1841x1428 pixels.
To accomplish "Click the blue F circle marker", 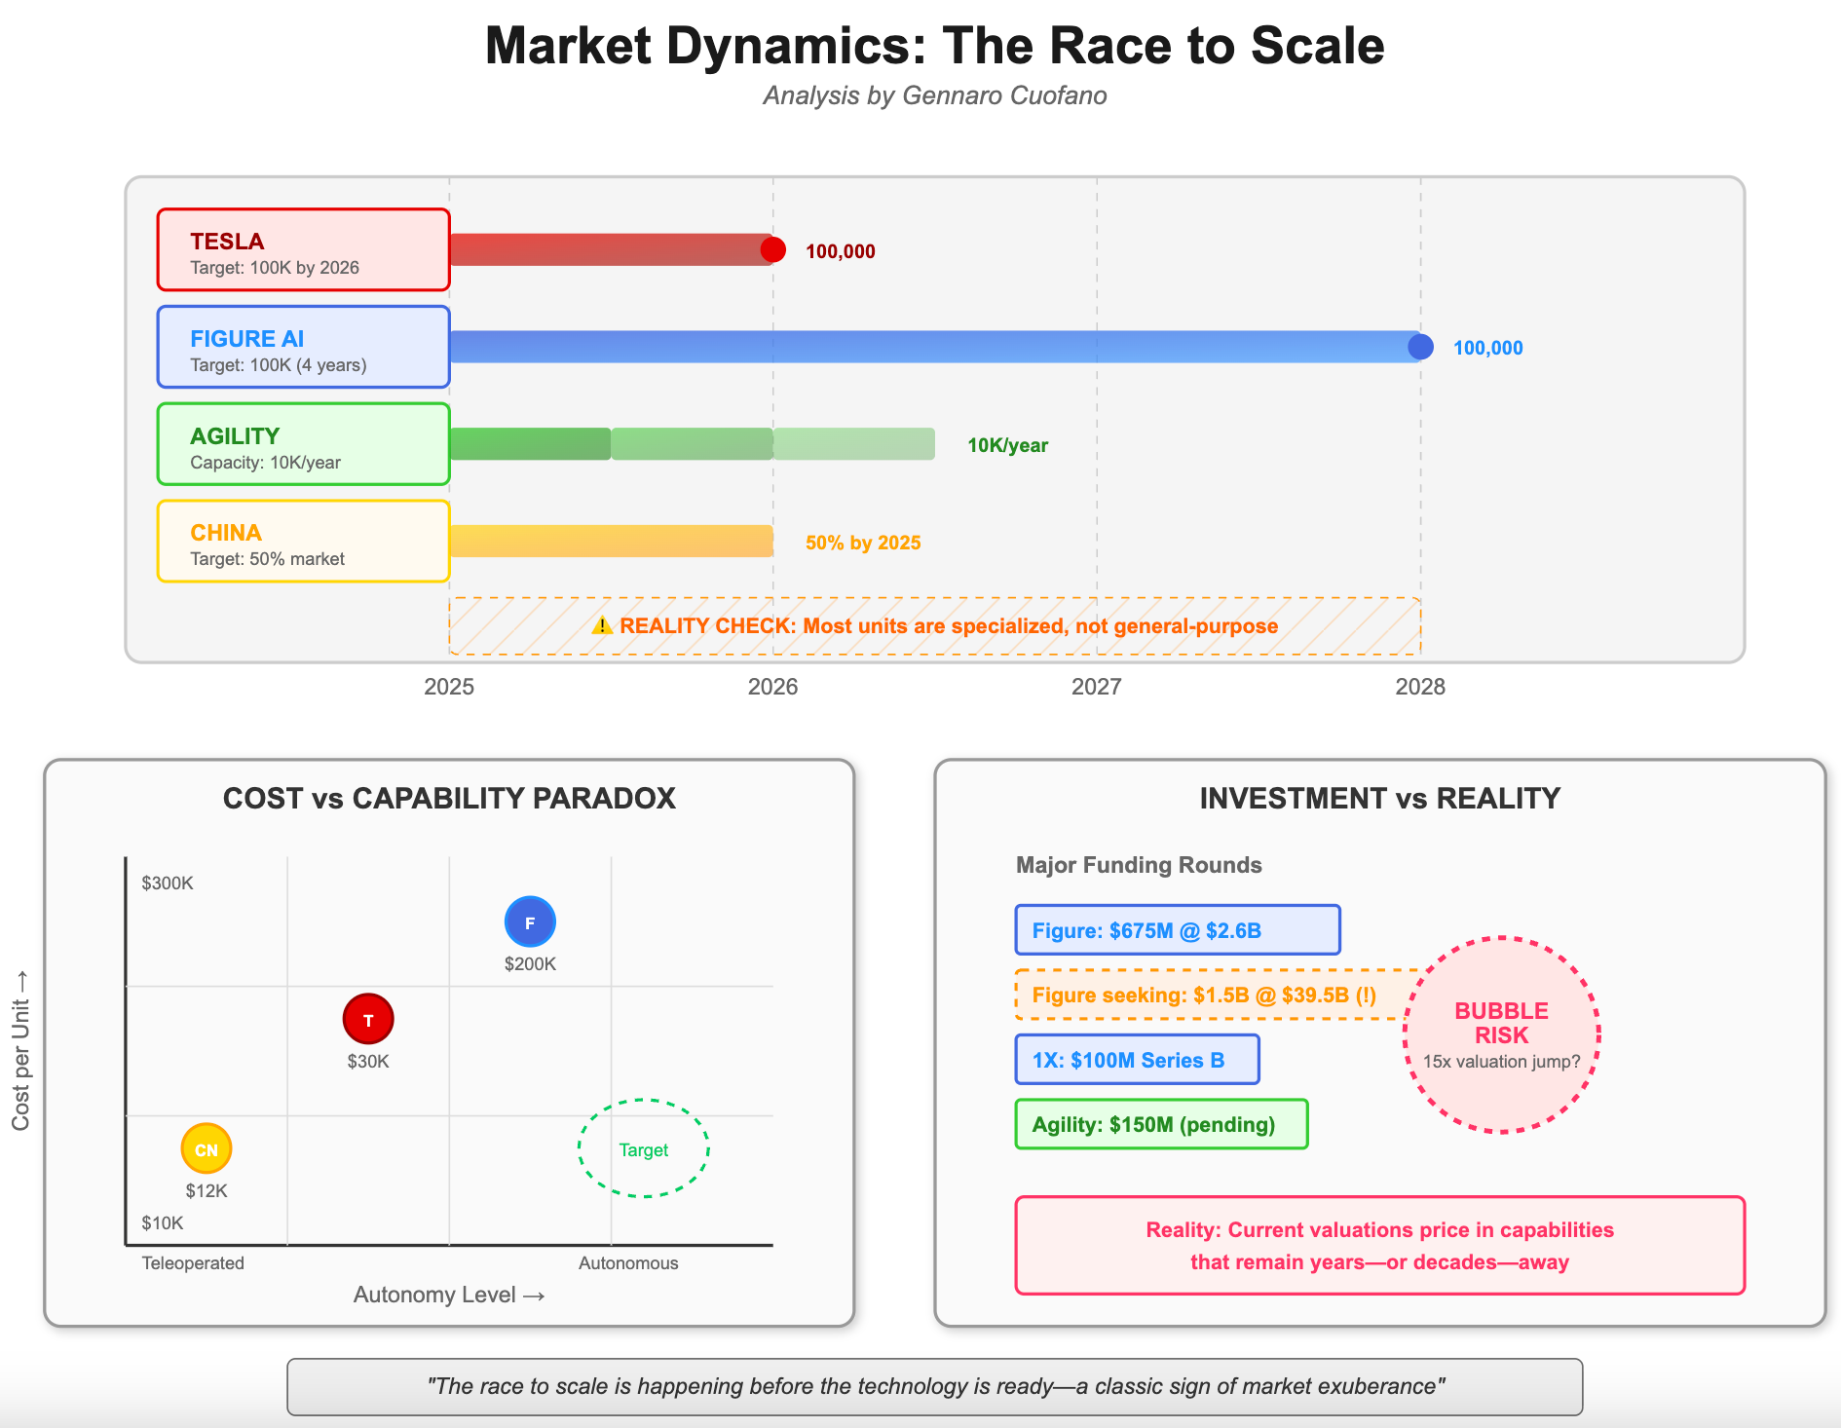I will [530, 921].
